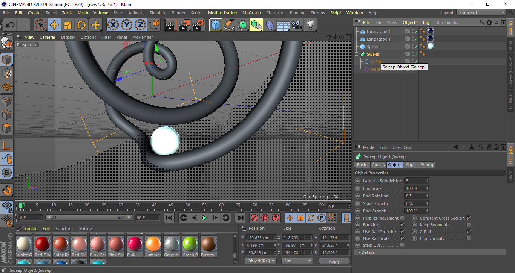Click the Apply button

click(334, 261)
